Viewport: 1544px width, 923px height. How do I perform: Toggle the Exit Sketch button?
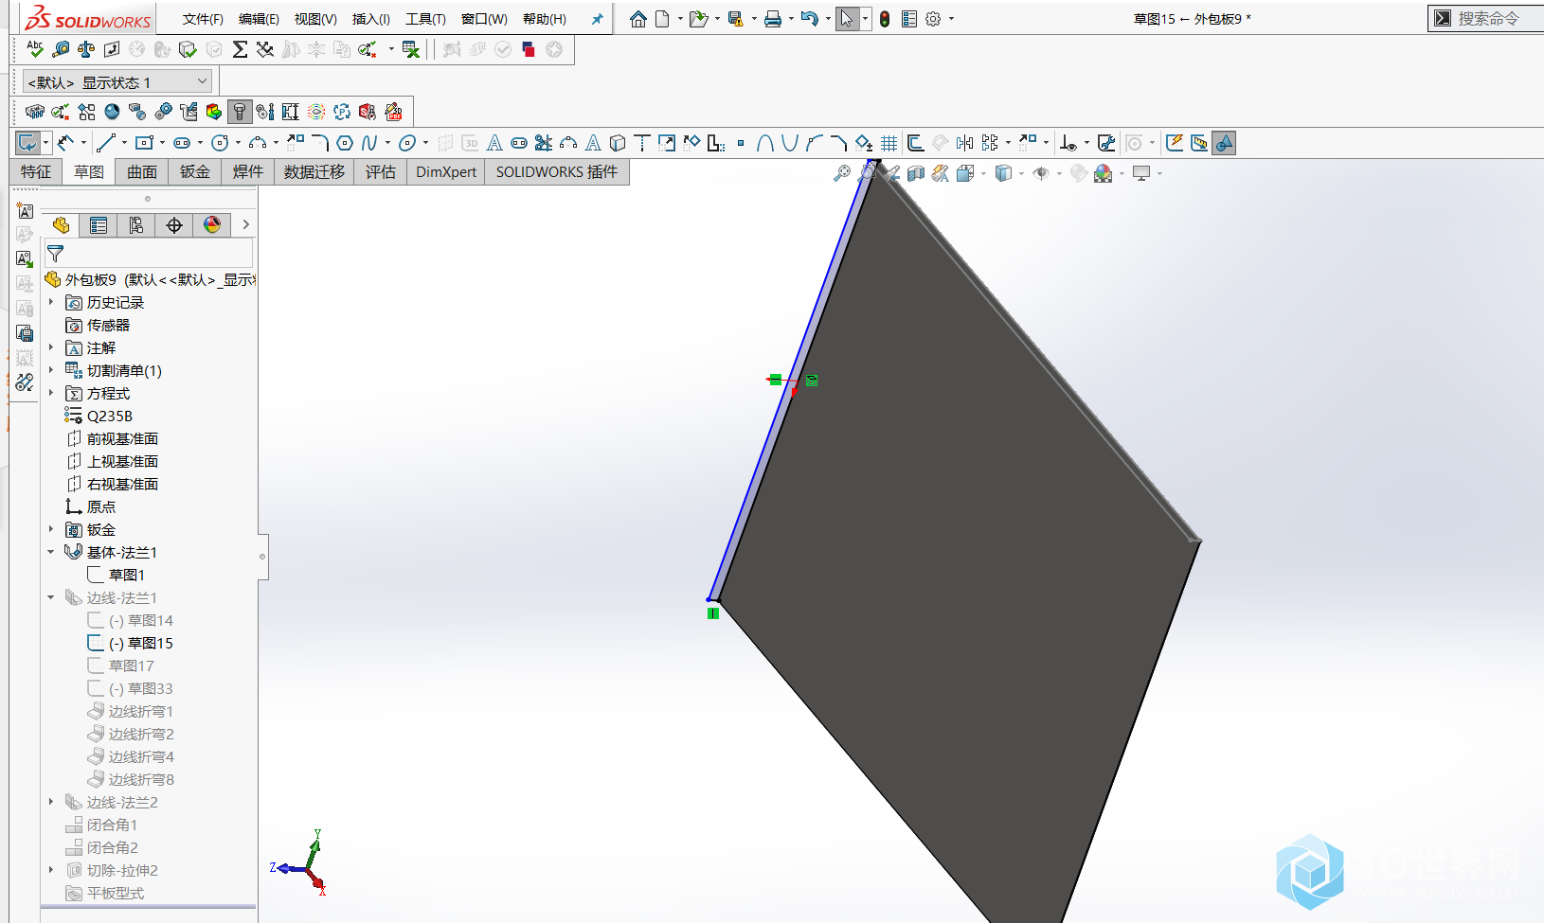[x=27, y=143]
